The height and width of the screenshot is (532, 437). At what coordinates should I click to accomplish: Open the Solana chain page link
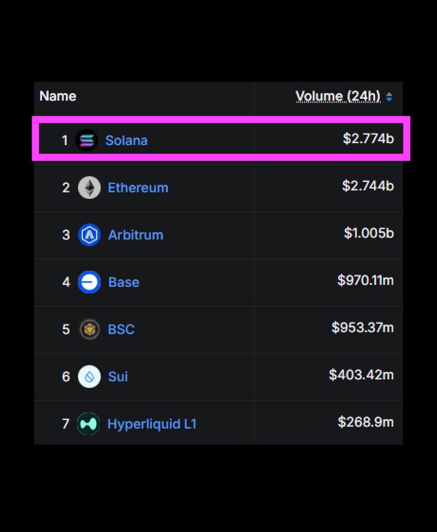[x=126, y=140]
